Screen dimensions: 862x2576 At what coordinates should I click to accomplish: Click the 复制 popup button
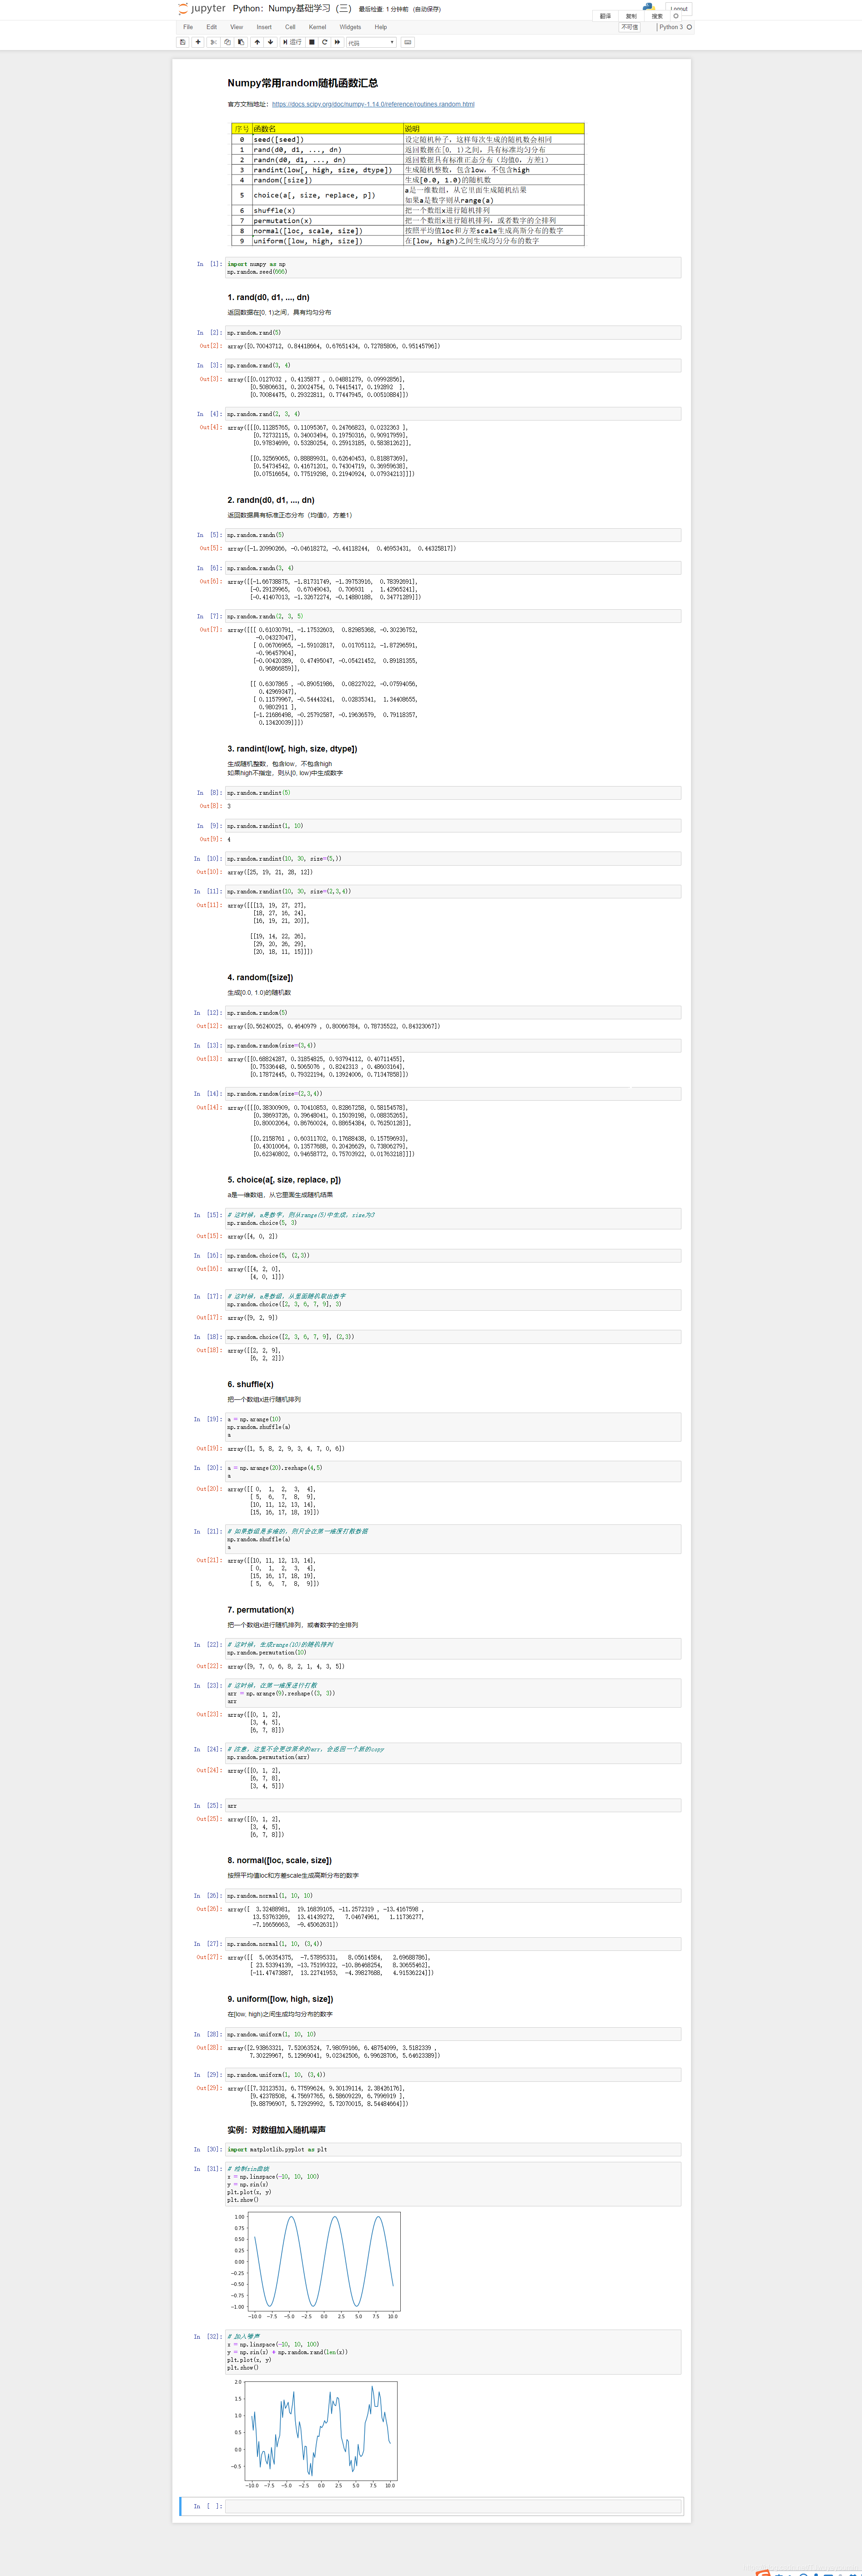(x=631, y=16)
